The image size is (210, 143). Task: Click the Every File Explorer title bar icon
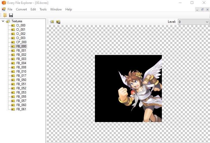(4, 3)
